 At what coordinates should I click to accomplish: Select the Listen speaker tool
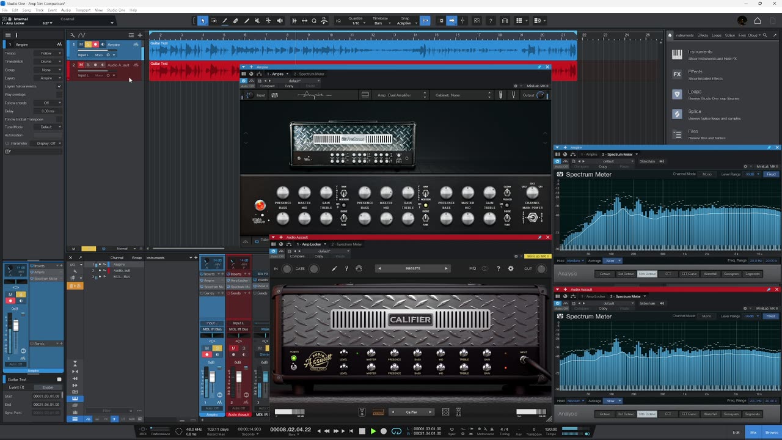coord(279,21)
